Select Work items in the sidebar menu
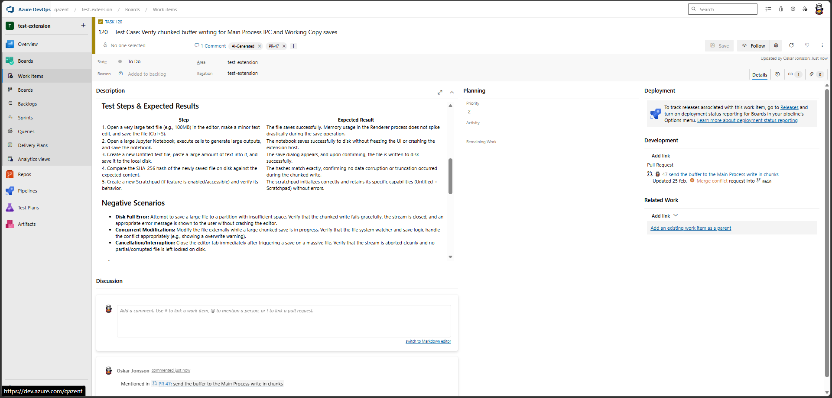 coord(30,76)
